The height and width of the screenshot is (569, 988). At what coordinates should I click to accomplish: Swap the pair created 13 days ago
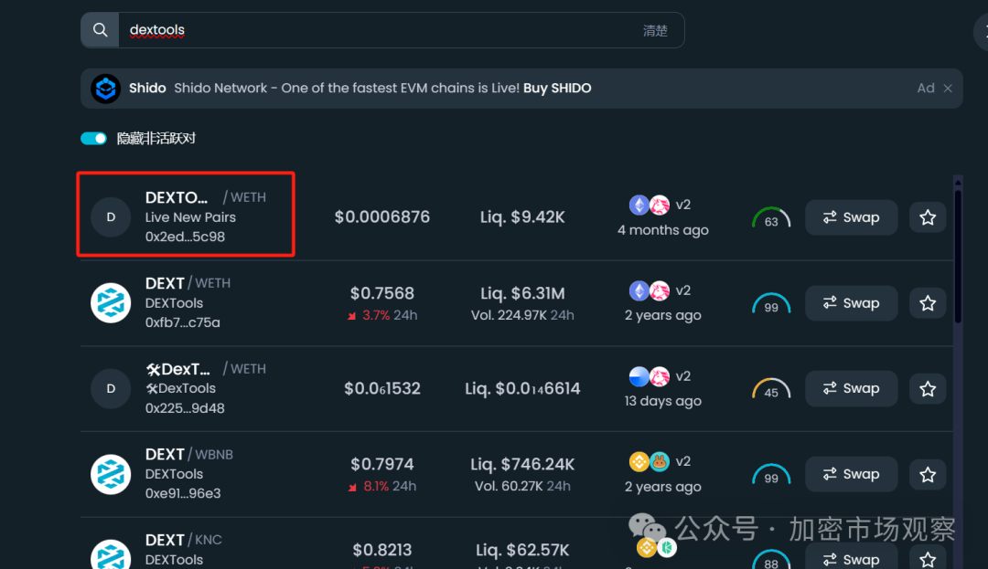pos(852,388)
